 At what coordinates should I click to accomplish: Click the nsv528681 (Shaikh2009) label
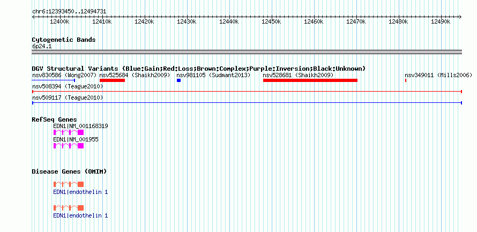coord(298,75)
